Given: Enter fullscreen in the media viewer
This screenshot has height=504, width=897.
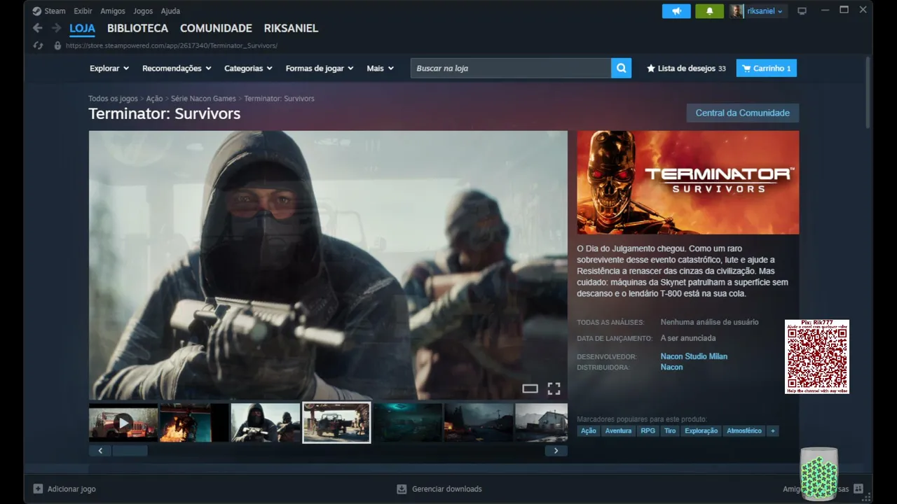Looking at the screenshot, I should click(x=554, y=388).
